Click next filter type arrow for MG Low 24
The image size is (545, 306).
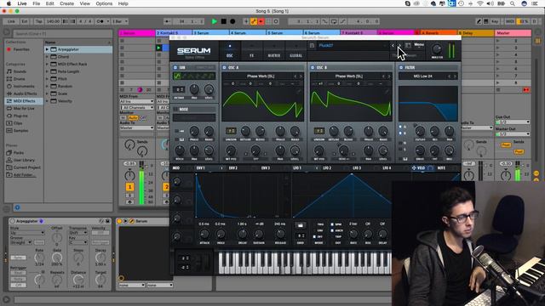[x=455, y=76]
